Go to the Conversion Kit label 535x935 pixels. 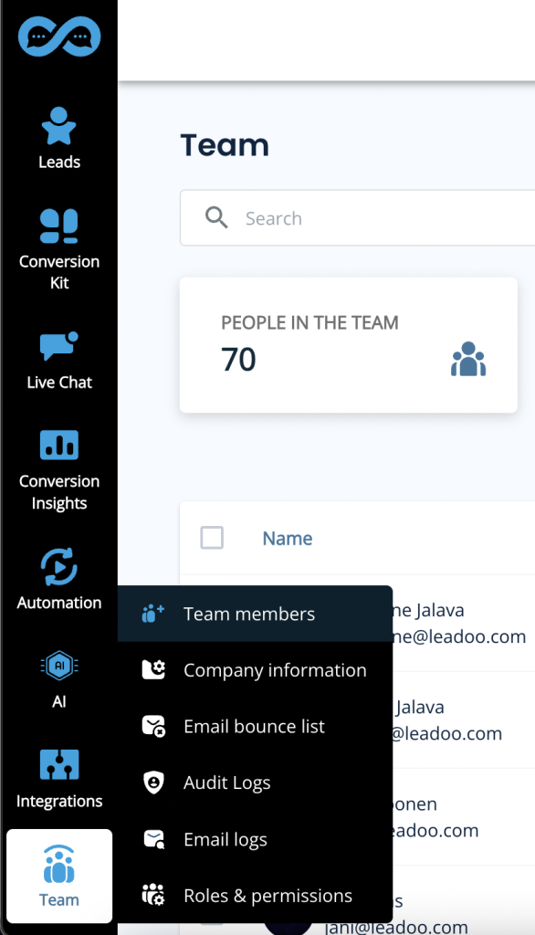coord(59,272)
